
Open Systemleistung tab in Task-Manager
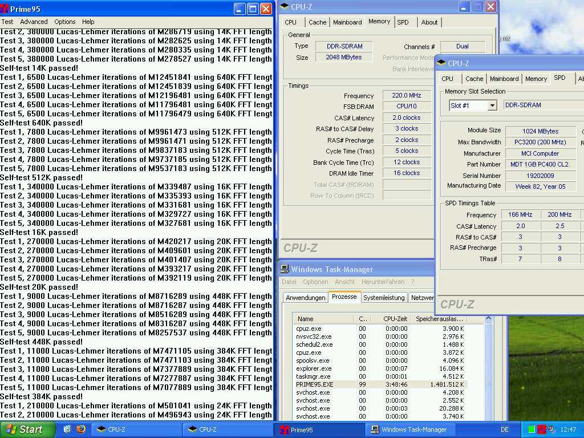384,298
